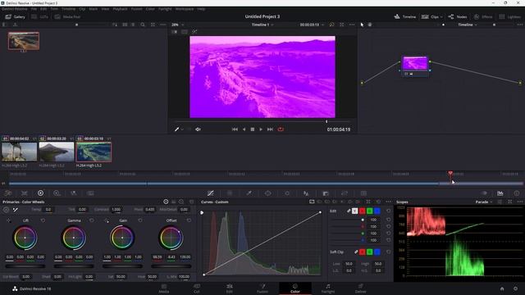Open gallery search icon
The image size is (525, 295).
click(143, 25)
